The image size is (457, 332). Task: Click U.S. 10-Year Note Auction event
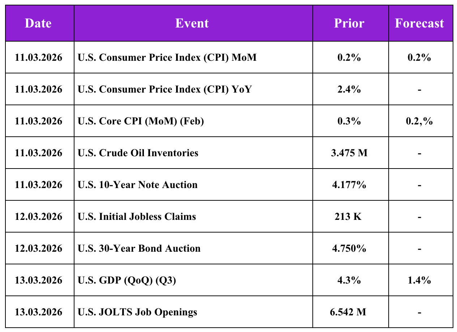(x=138, y=184)
